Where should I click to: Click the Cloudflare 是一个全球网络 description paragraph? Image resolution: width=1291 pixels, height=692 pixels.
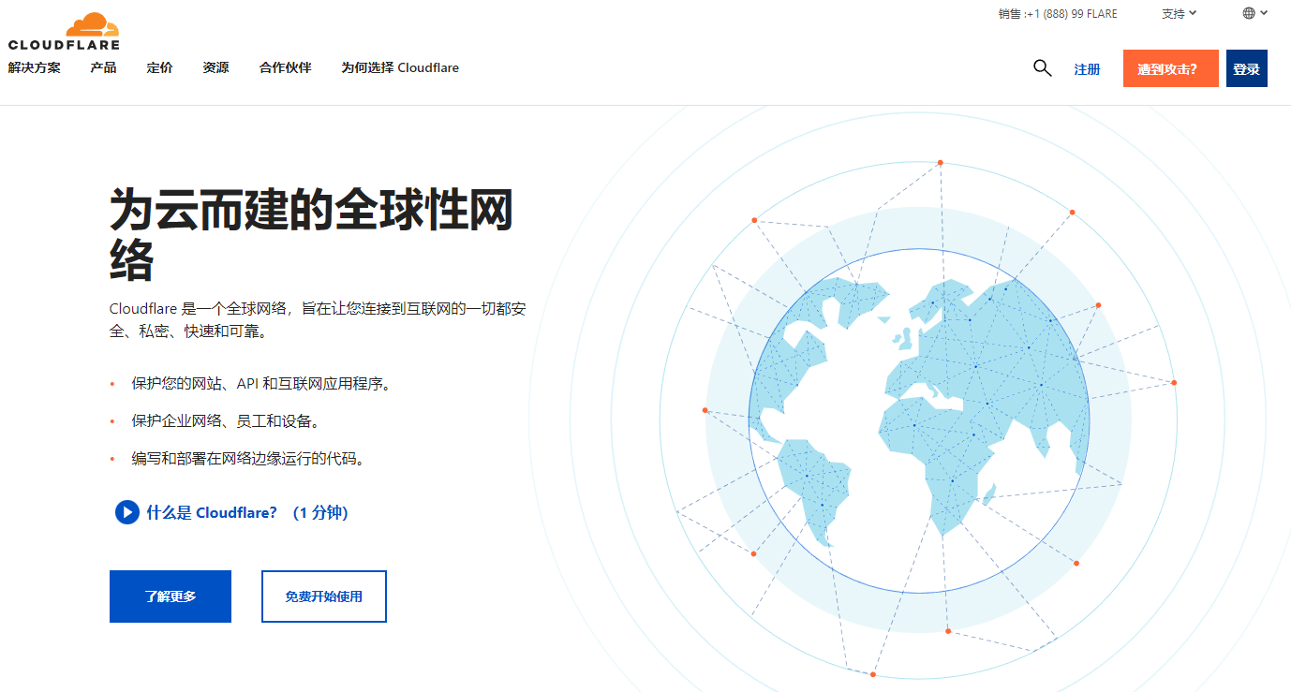(318, 320)
